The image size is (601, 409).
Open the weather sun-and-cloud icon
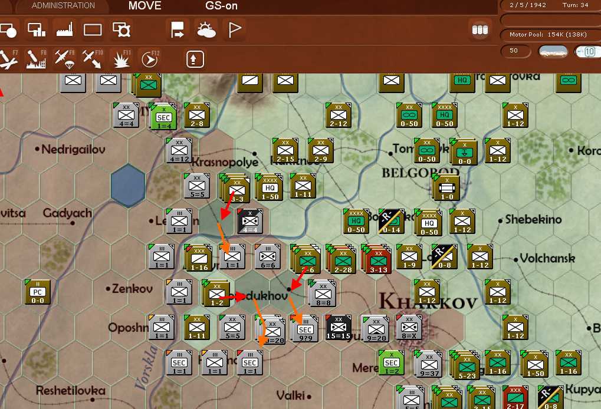coord(206,29)
